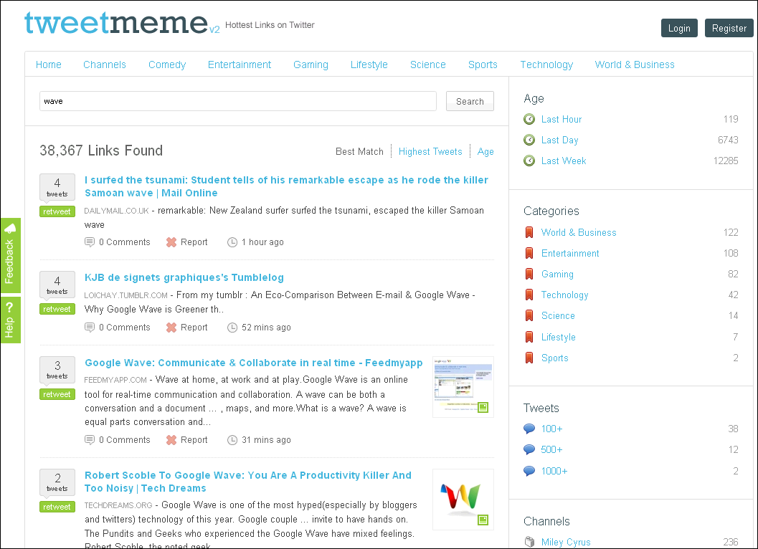The height and width of the screenshot is (549, 758).
Task: Open the Channels navigation tab
Action: [105, 65]
